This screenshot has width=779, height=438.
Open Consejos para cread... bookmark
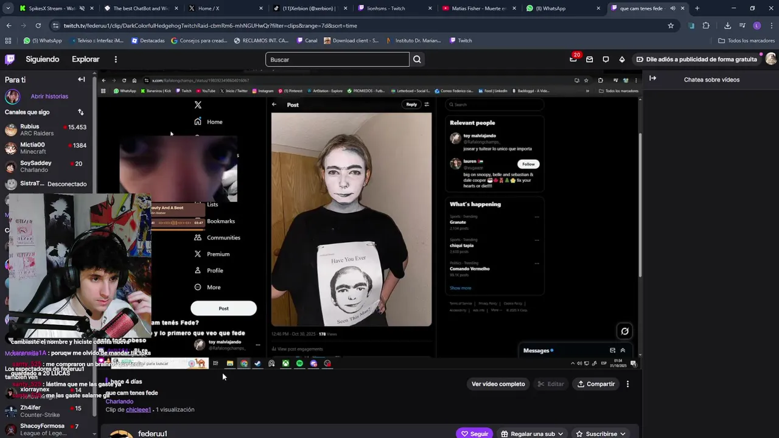click(199, 41)
